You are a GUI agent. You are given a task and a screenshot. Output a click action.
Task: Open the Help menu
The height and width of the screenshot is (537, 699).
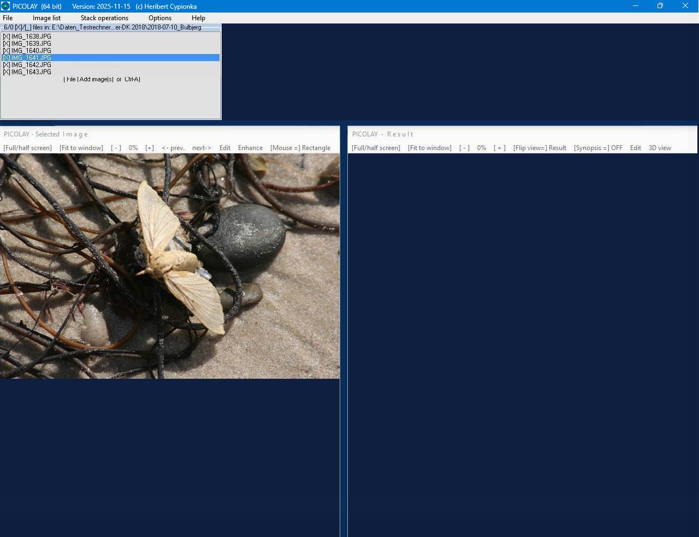pyautogui.click(x=198, y=18)
